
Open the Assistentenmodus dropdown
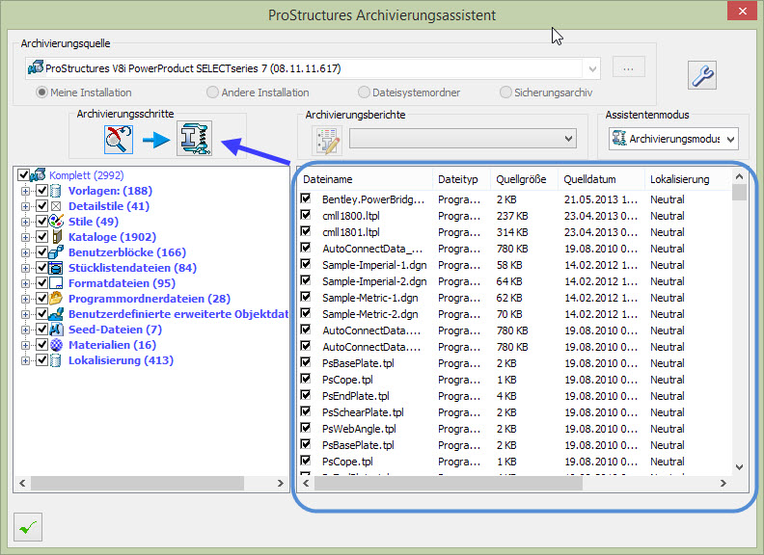731,140
